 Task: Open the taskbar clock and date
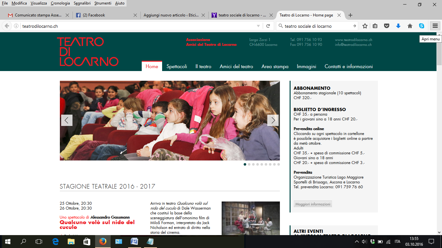click(x=414, y=242)
